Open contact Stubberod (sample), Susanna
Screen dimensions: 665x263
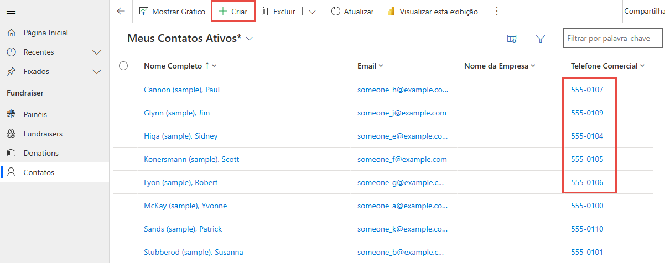(x=193, y=252)
